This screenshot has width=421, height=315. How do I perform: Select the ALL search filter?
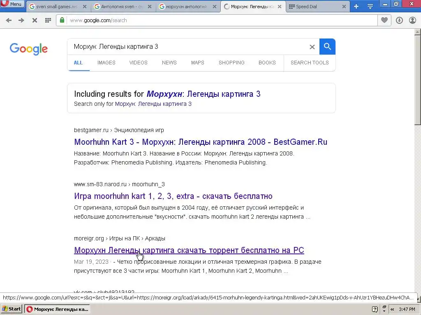78,63
